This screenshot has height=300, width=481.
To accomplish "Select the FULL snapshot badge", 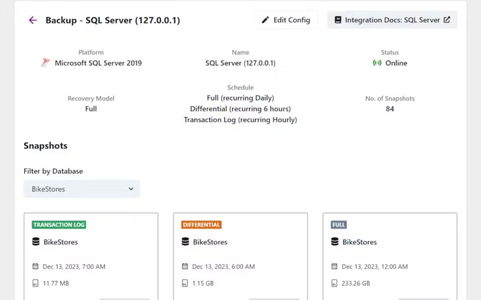I will coord(339,225).
